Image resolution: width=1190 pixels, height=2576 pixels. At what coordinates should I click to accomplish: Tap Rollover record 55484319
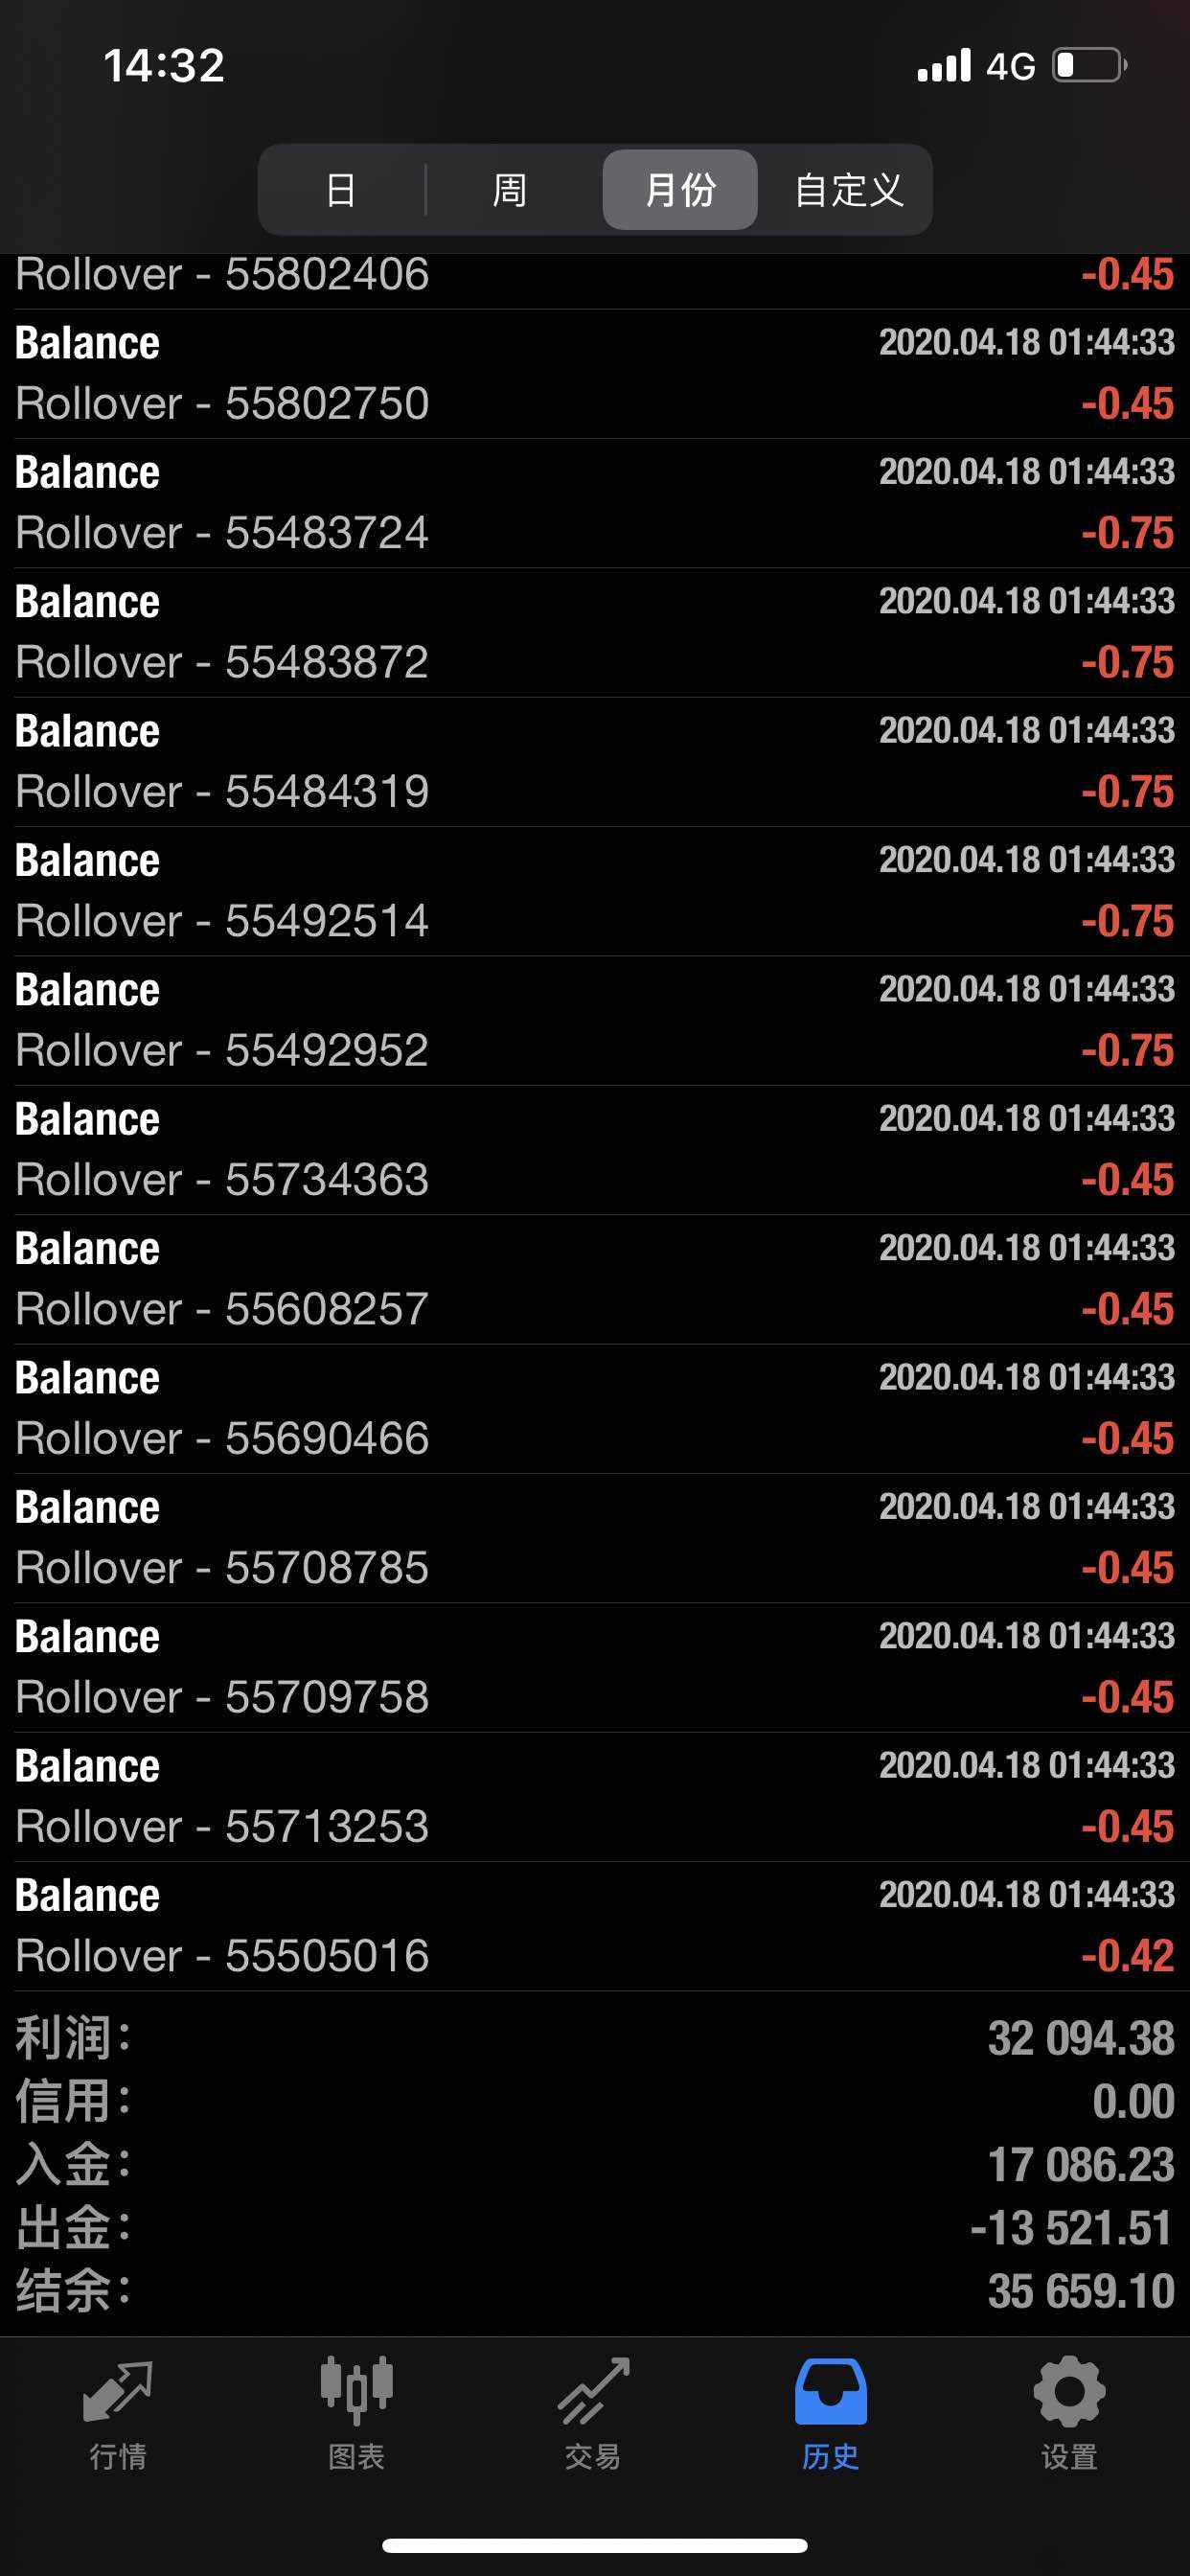pos(595,762)
